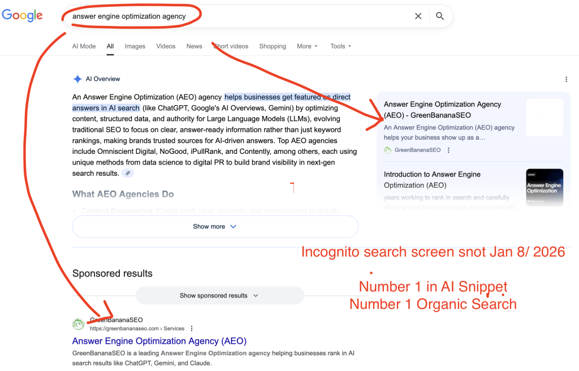
Task: Click GreenBananaSEO name in source card
Action: [x=417, y=150]
